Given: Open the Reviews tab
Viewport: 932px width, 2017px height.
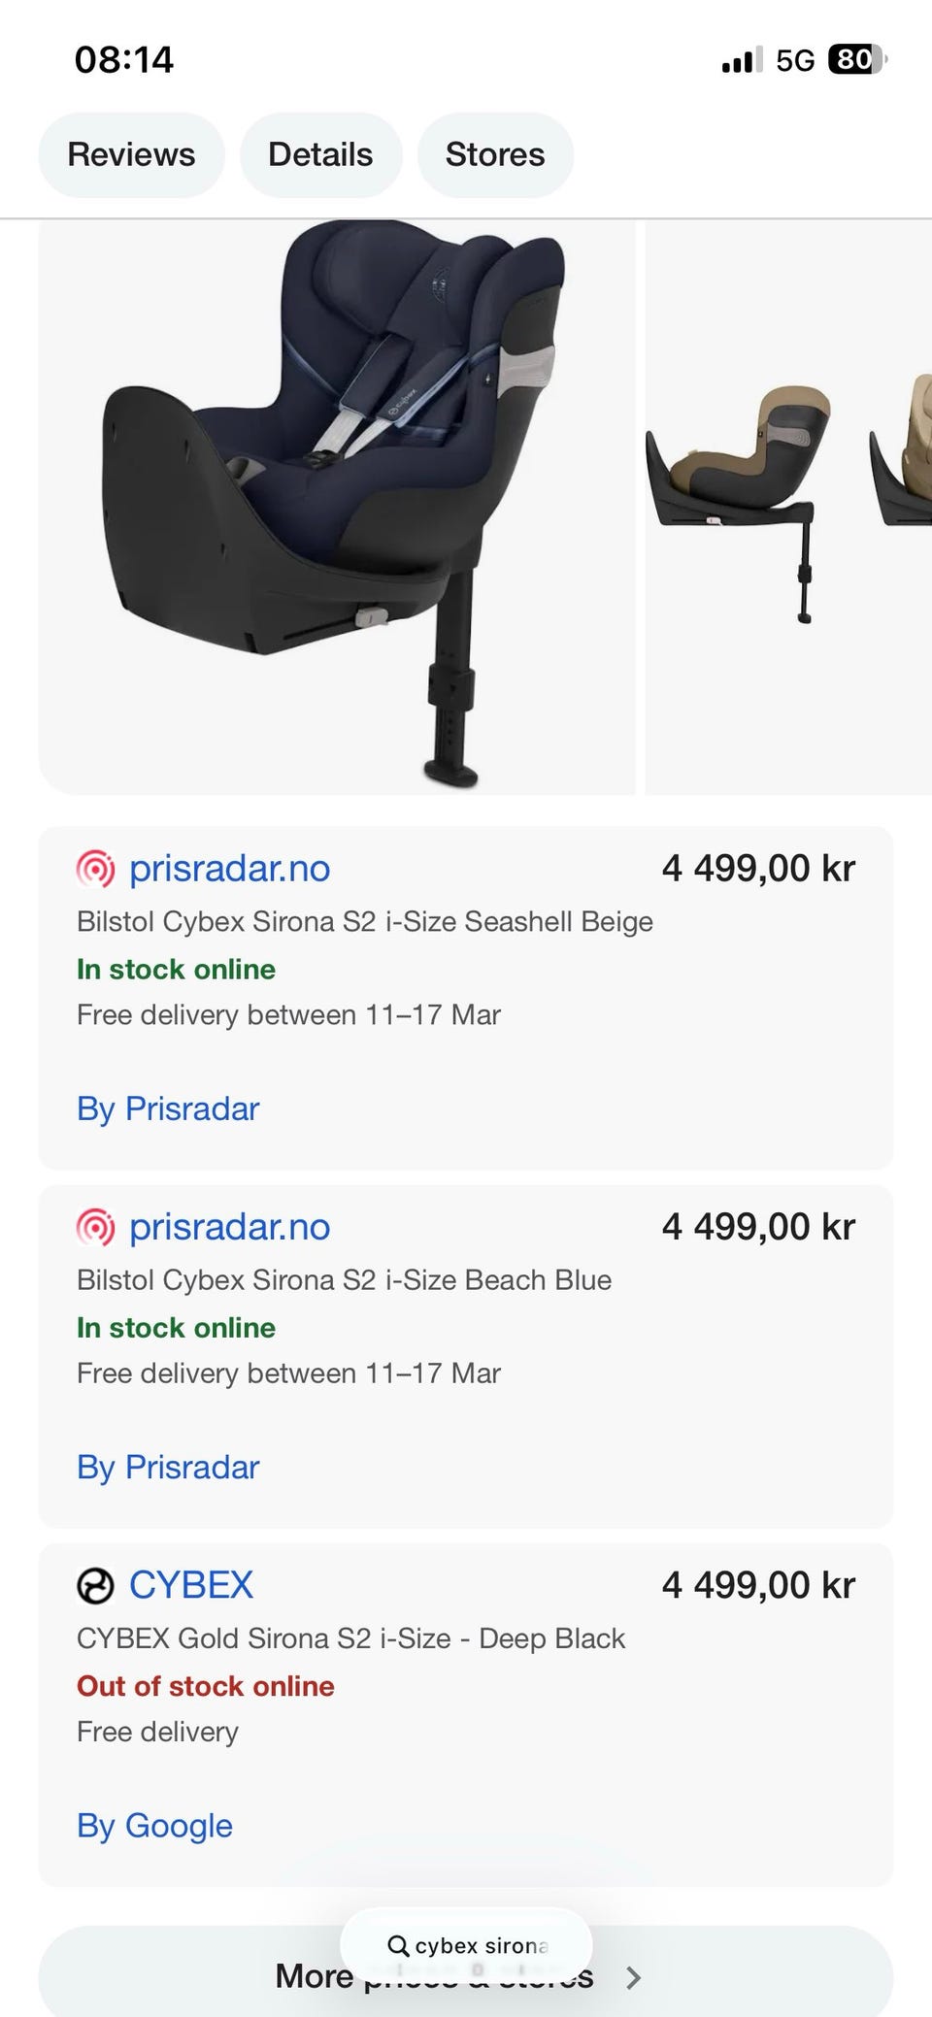Looking at the screenshot, I should (x=131, y=155).
